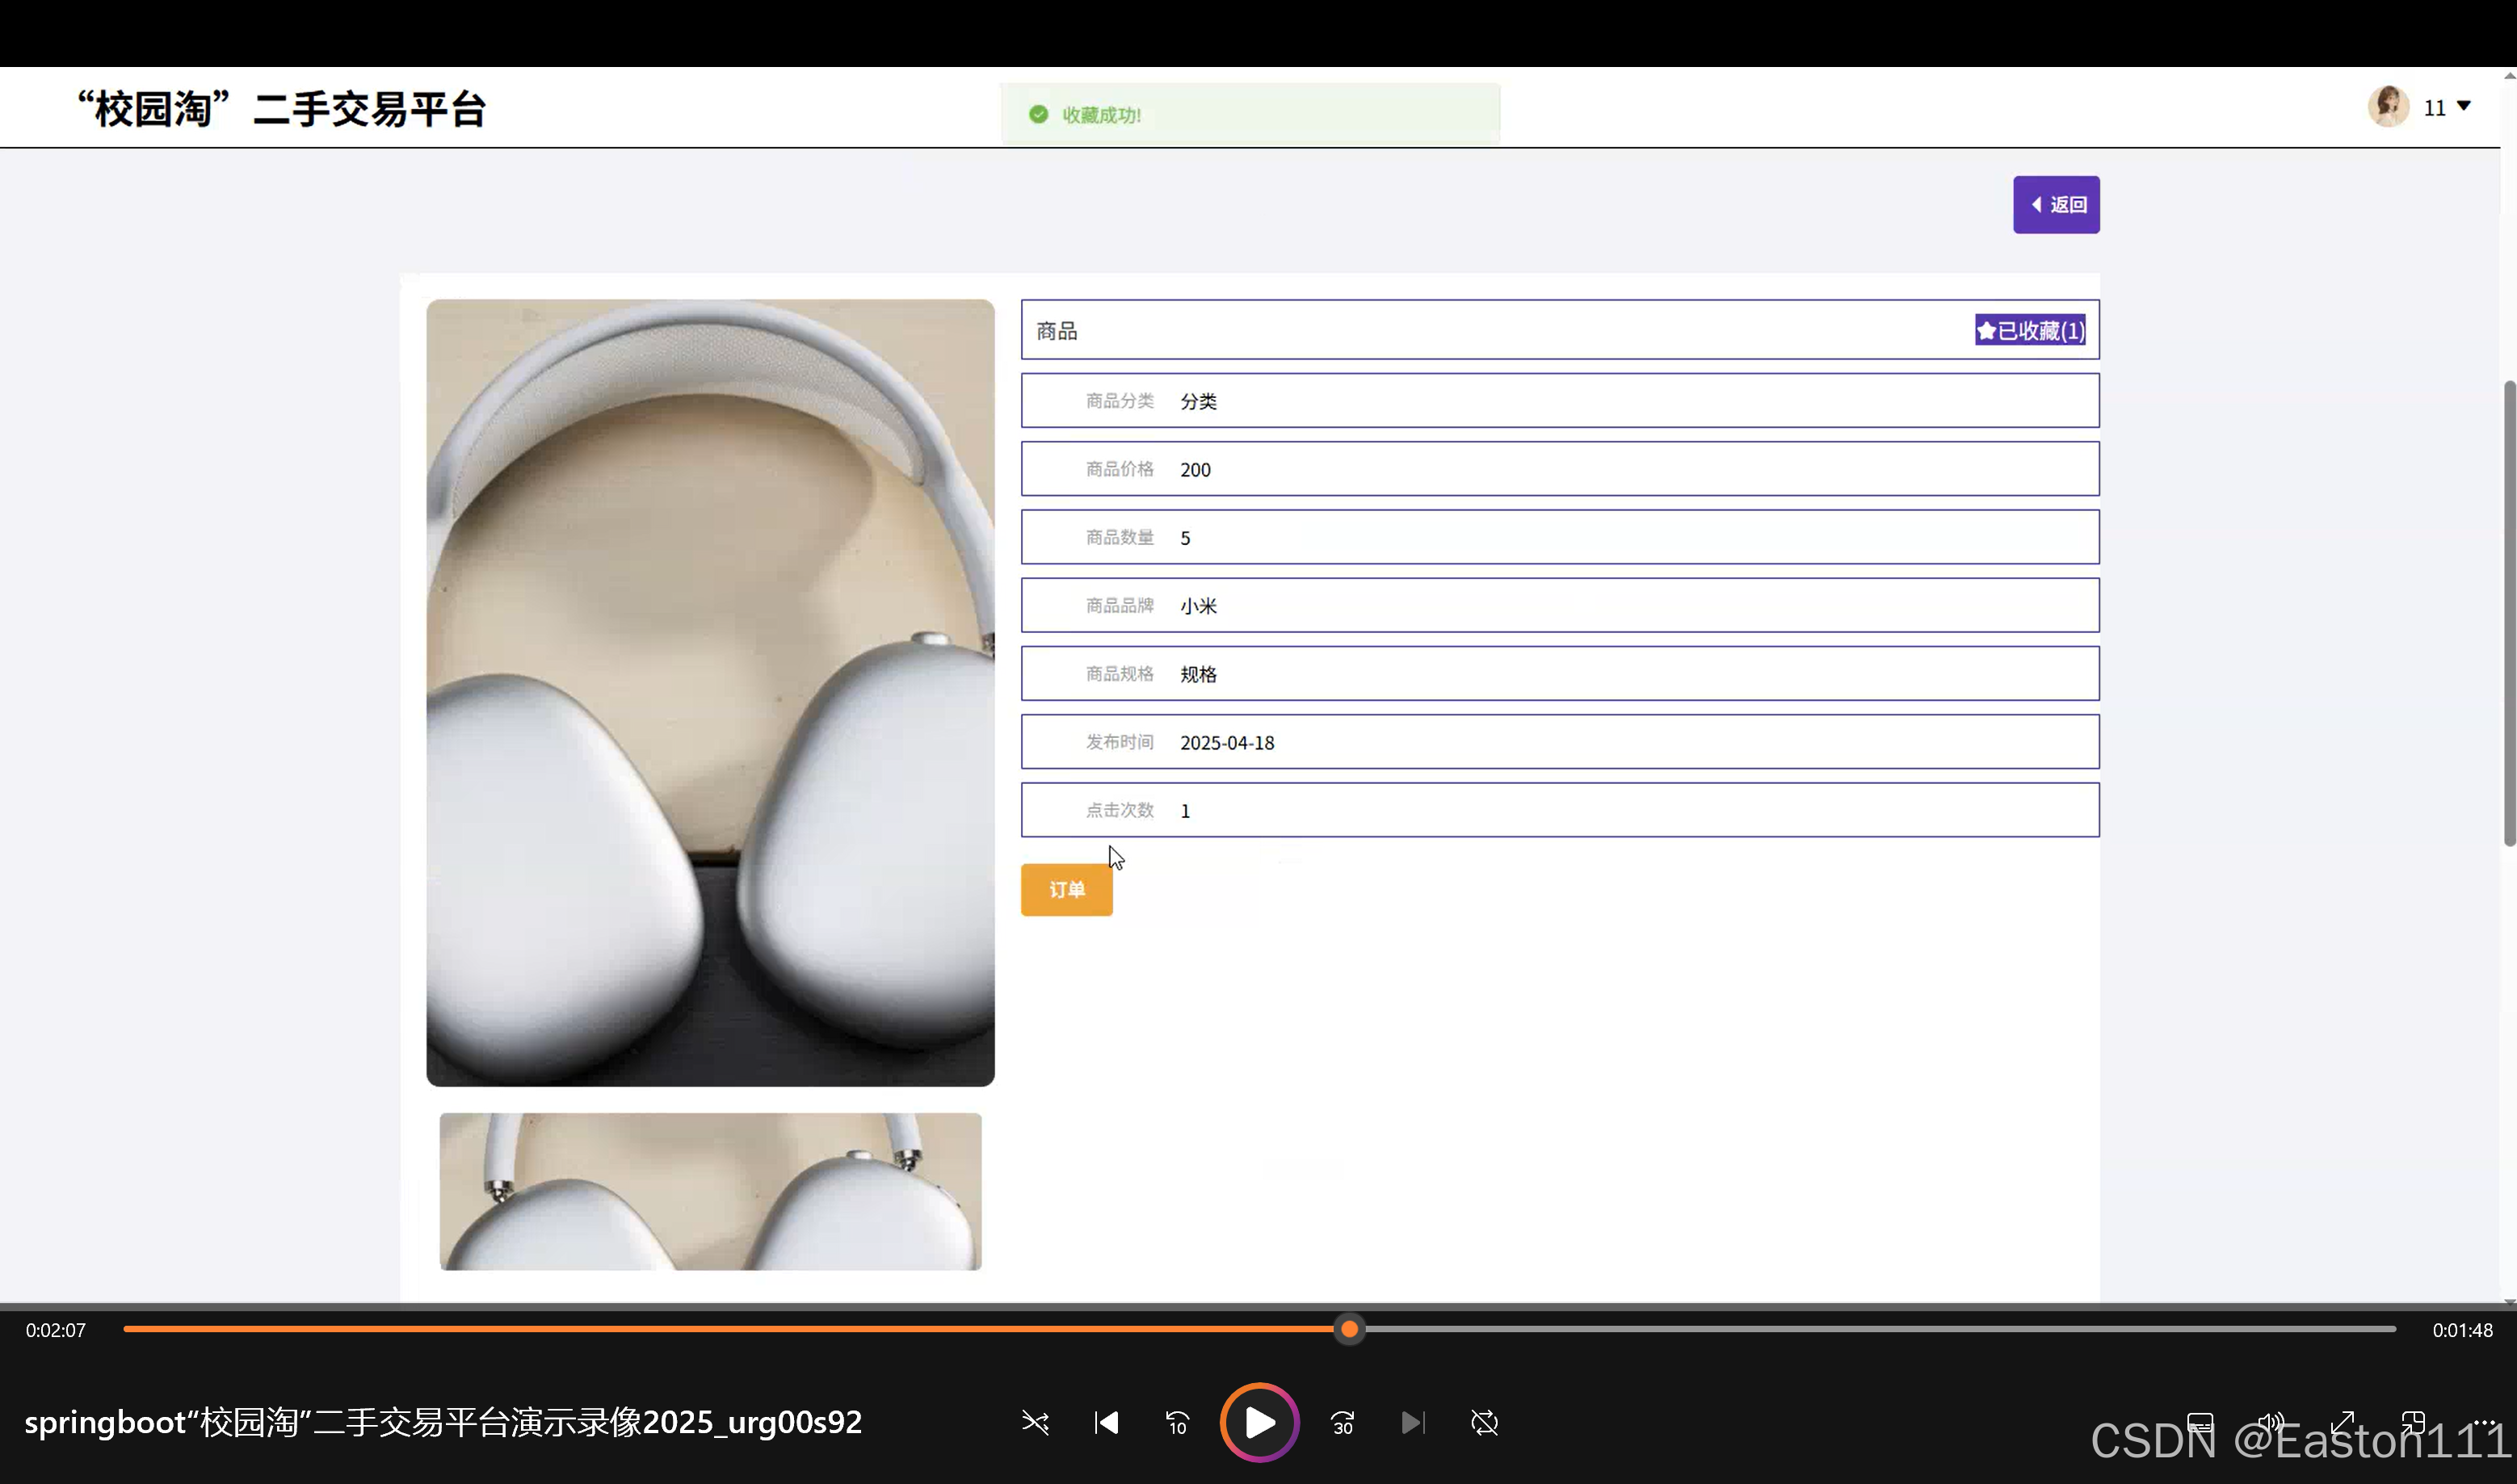Click the 已收藏(1) favorite star button
Image resolution: width=2517 pixels, height=1484 pixels.
click(x=2030, y=330)
